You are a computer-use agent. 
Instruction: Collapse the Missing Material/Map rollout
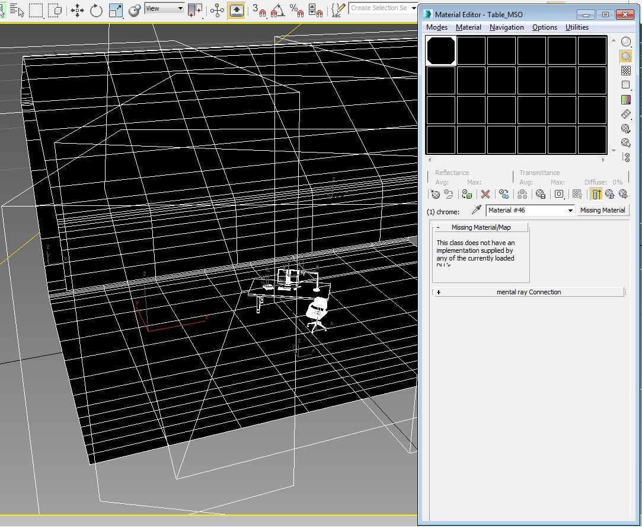pos(481,227)
